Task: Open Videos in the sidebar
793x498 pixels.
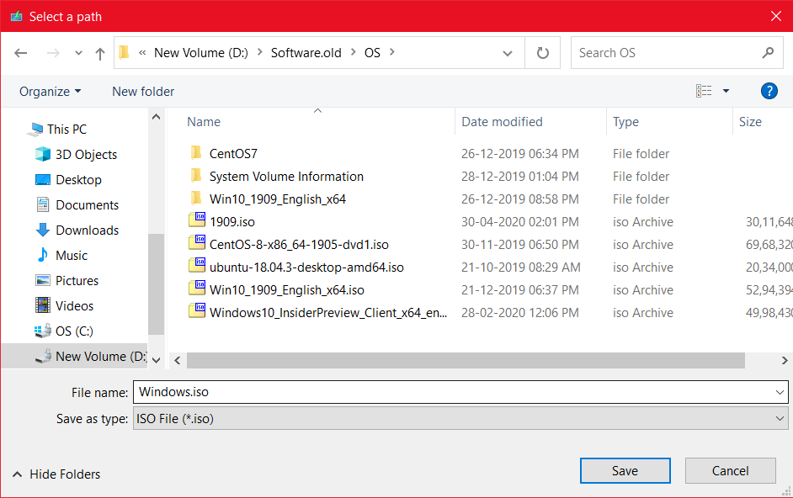Action: (74, 306)
